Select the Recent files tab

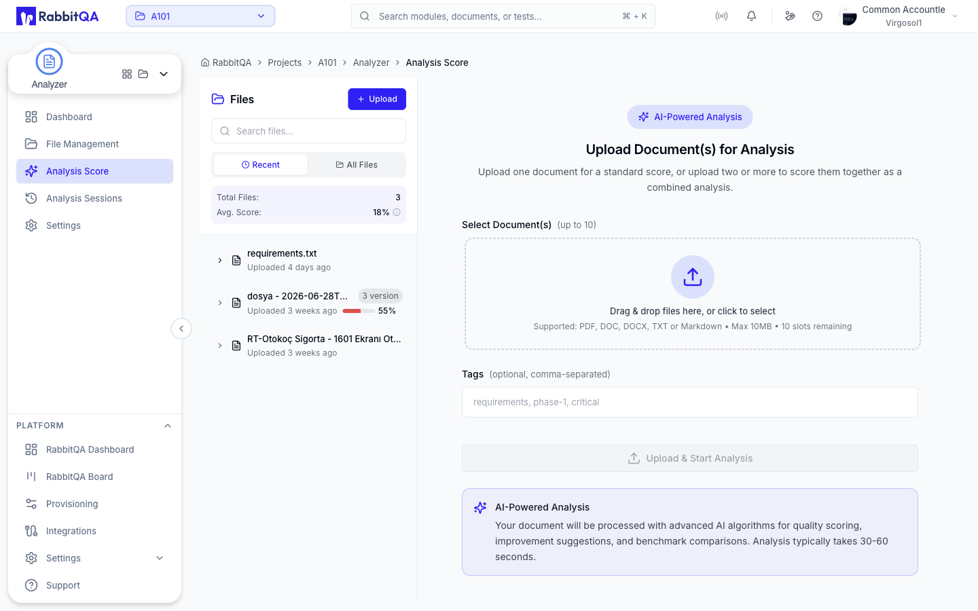pyautogui.click(x=261, y=165)
